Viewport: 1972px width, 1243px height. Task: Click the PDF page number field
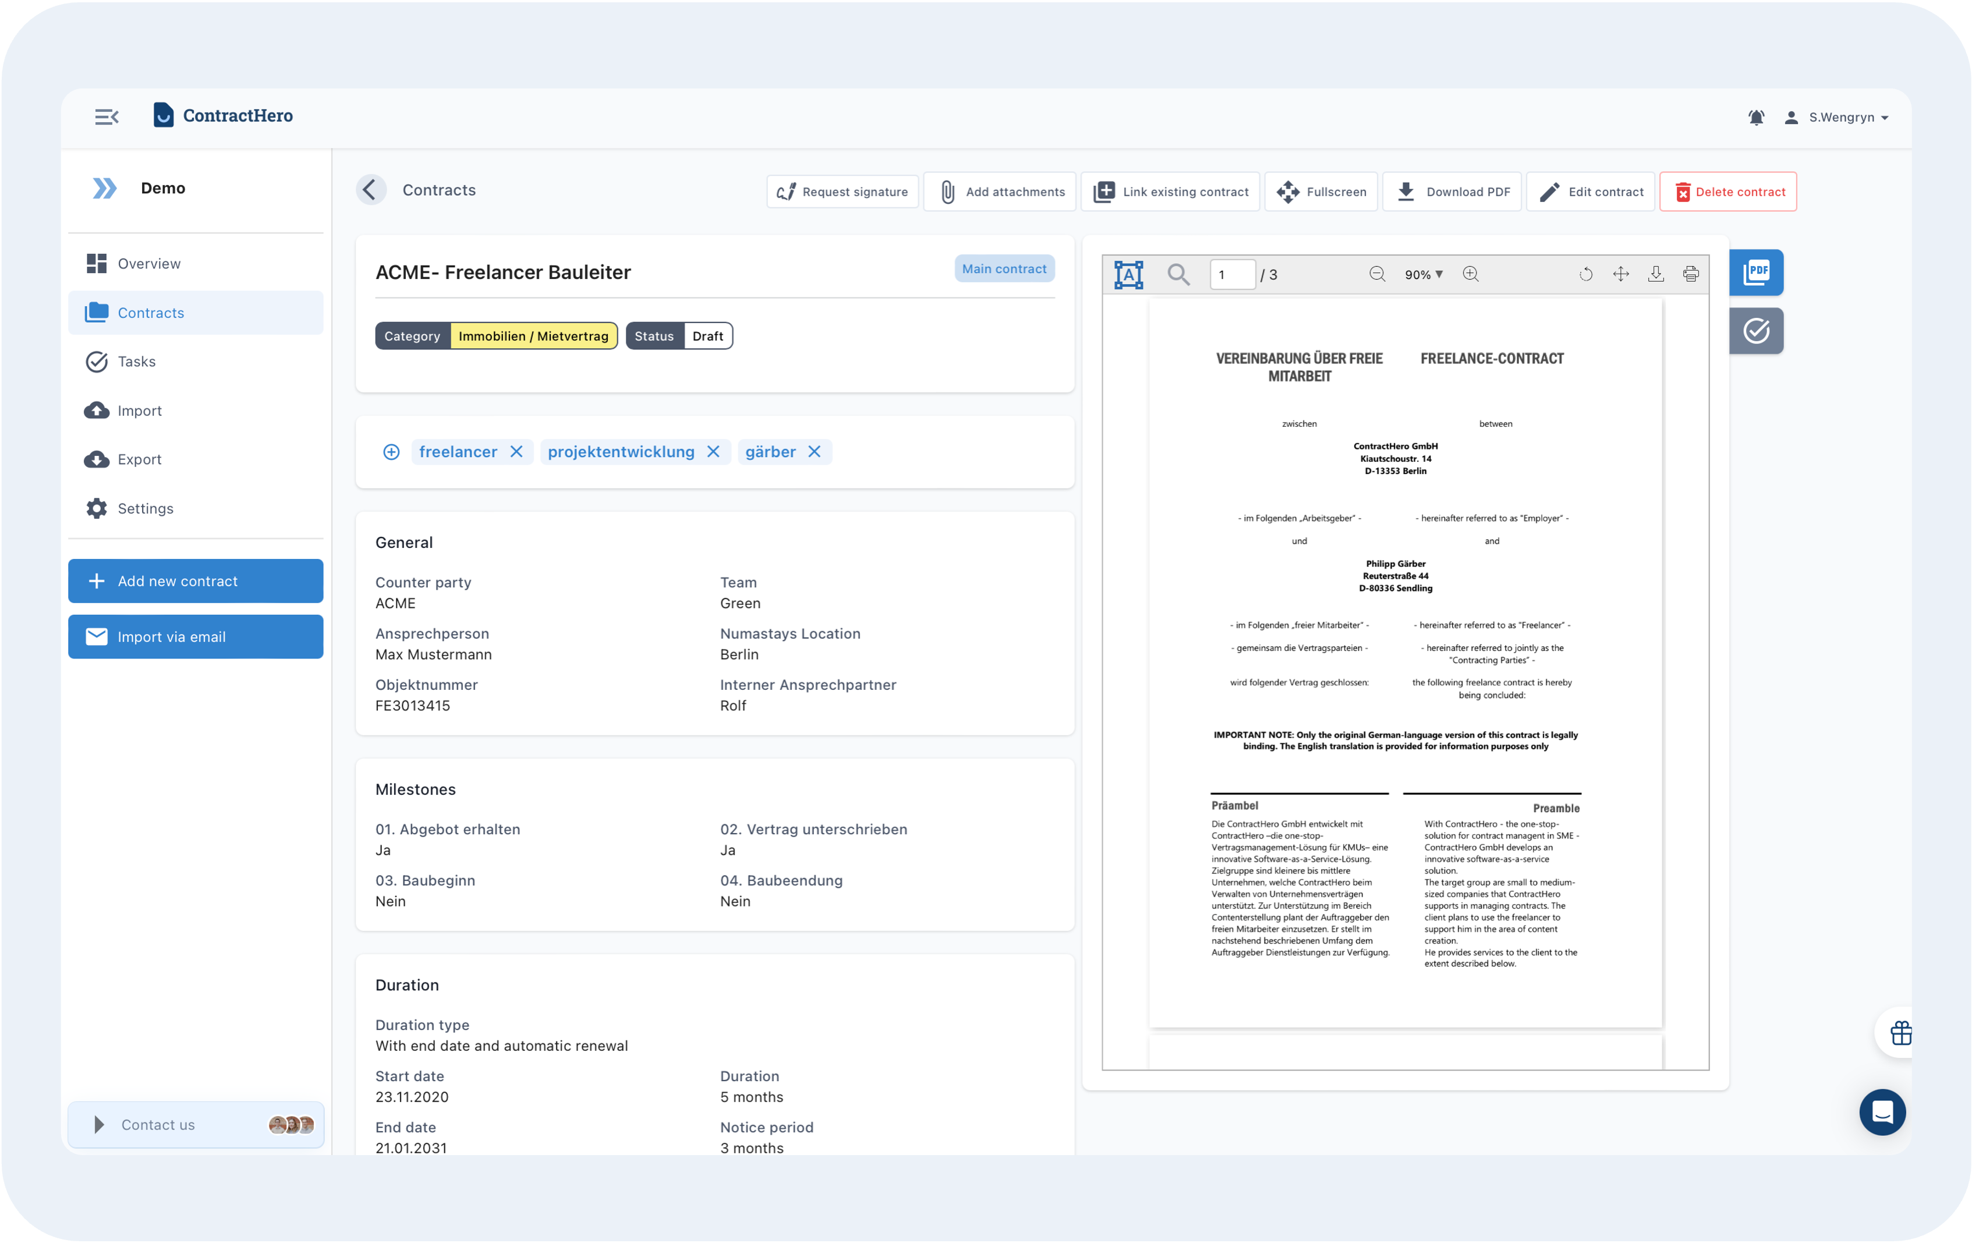1233,274
